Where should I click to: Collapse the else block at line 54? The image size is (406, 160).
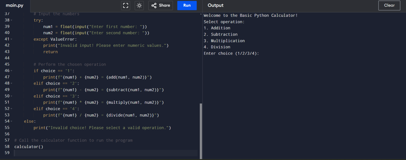coord(11,121)
